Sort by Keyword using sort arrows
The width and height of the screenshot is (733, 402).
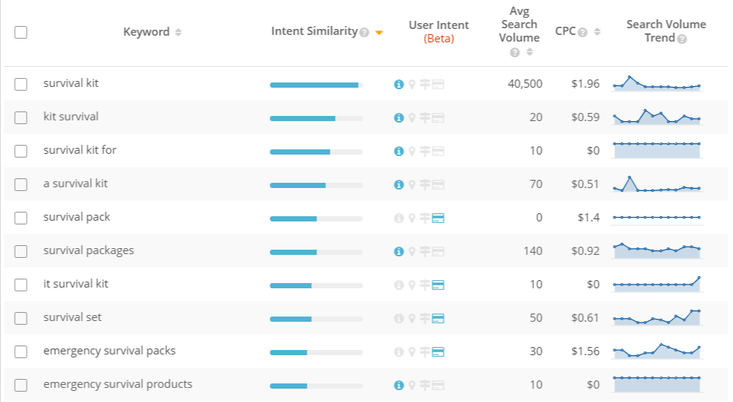click(178, 32)
